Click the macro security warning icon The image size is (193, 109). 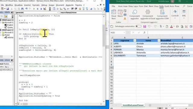tap(125, 18)
